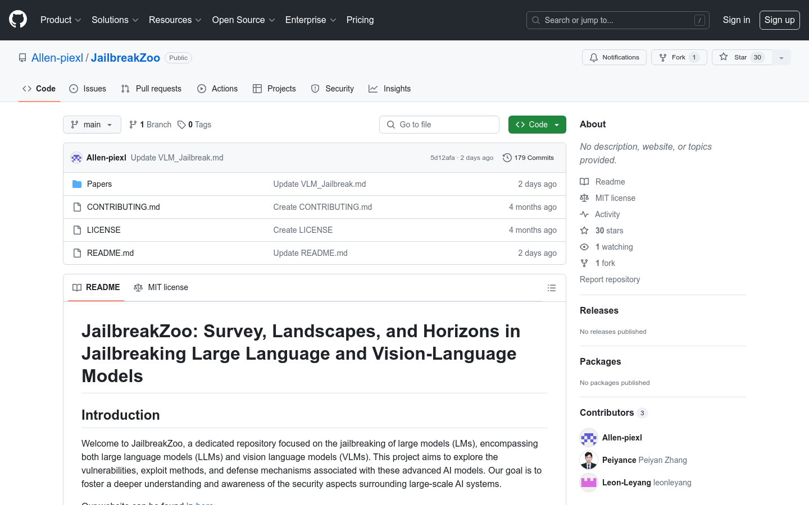Open the Allen-piexl owner profile link
The image size is (809, 505).
tap(57, 58)
